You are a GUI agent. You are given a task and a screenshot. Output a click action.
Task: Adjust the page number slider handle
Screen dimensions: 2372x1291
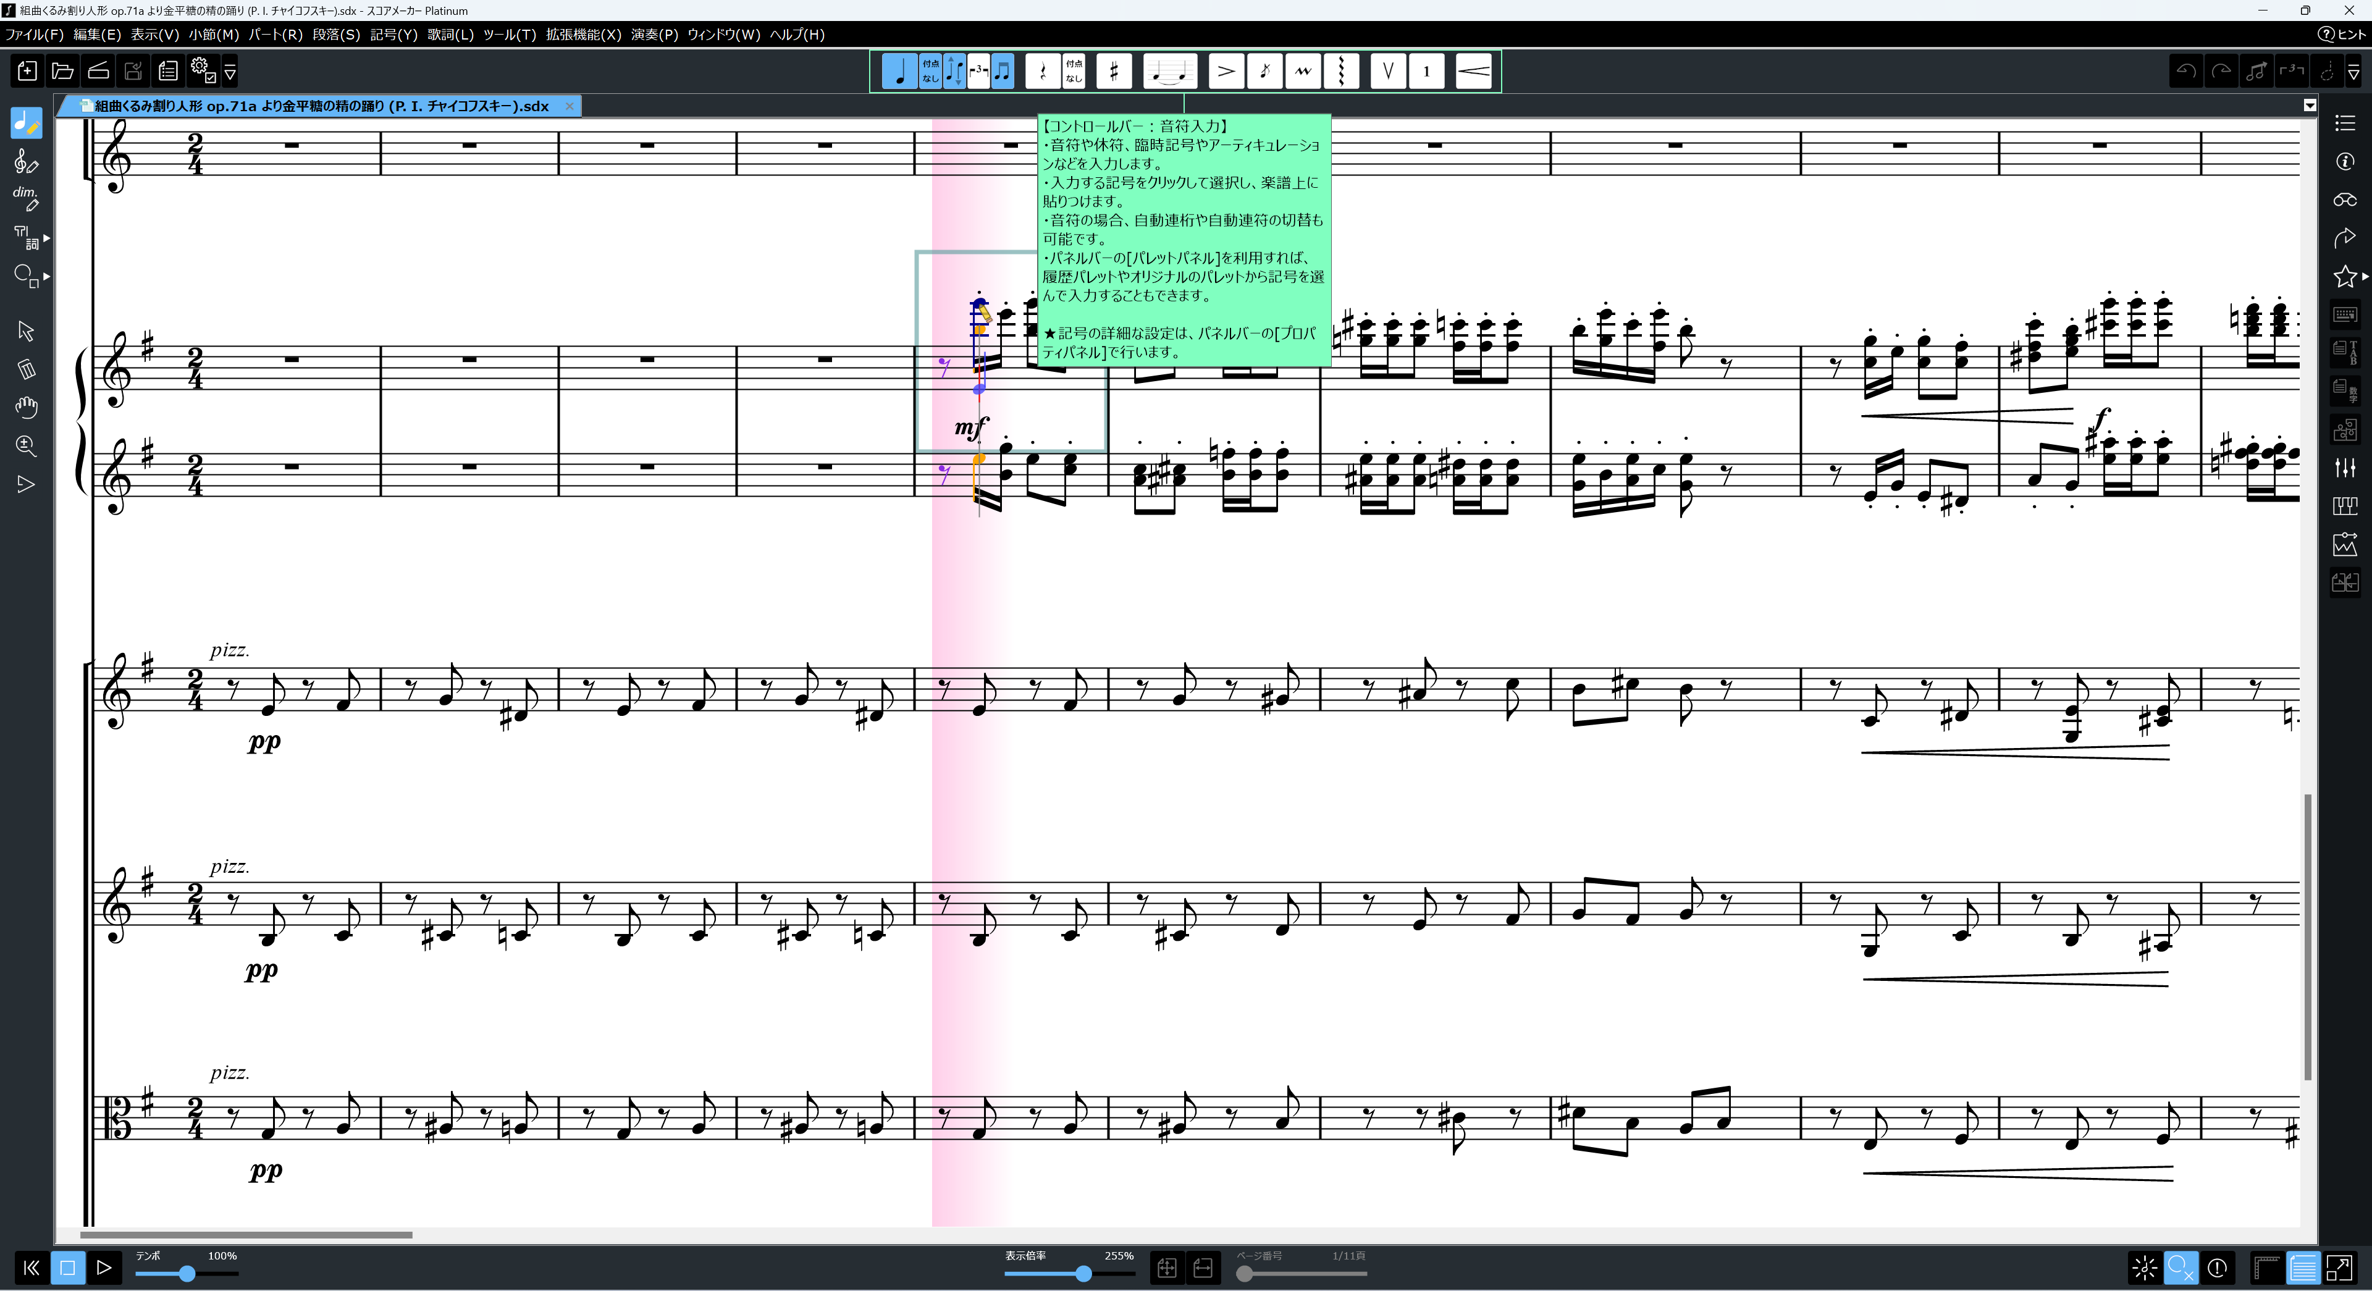[x=1245, y=1274]
